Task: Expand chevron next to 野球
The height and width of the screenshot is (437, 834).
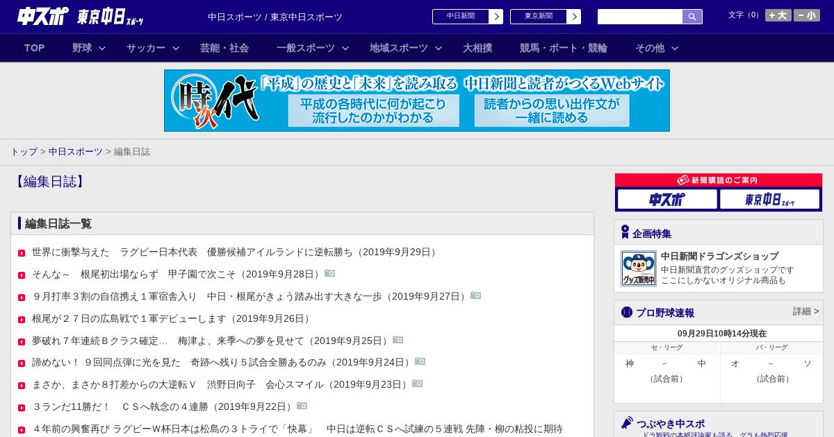Action: pos(102,48)
